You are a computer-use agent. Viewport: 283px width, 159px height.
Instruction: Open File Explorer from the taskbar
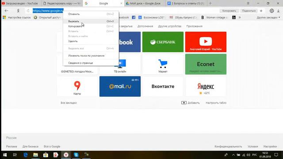pyautogui.click(x=35, y=155)
